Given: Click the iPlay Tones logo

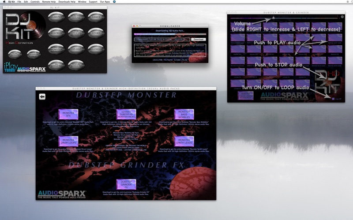Looking at the screenshot, I should point(10,67).
